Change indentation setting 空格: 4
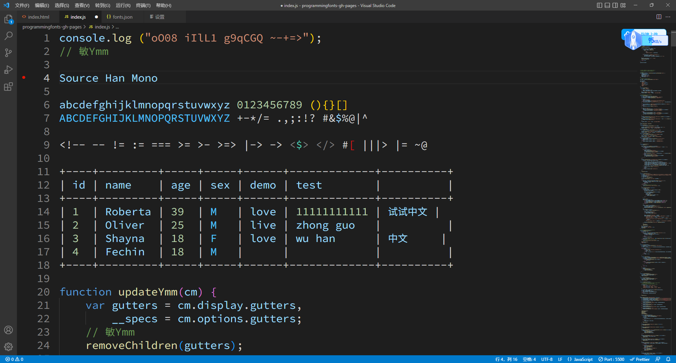 coord(529,359)
